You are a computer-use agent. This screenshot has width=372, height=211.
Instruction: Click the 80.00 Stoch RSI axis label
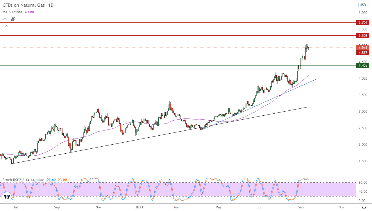[363, 183]
